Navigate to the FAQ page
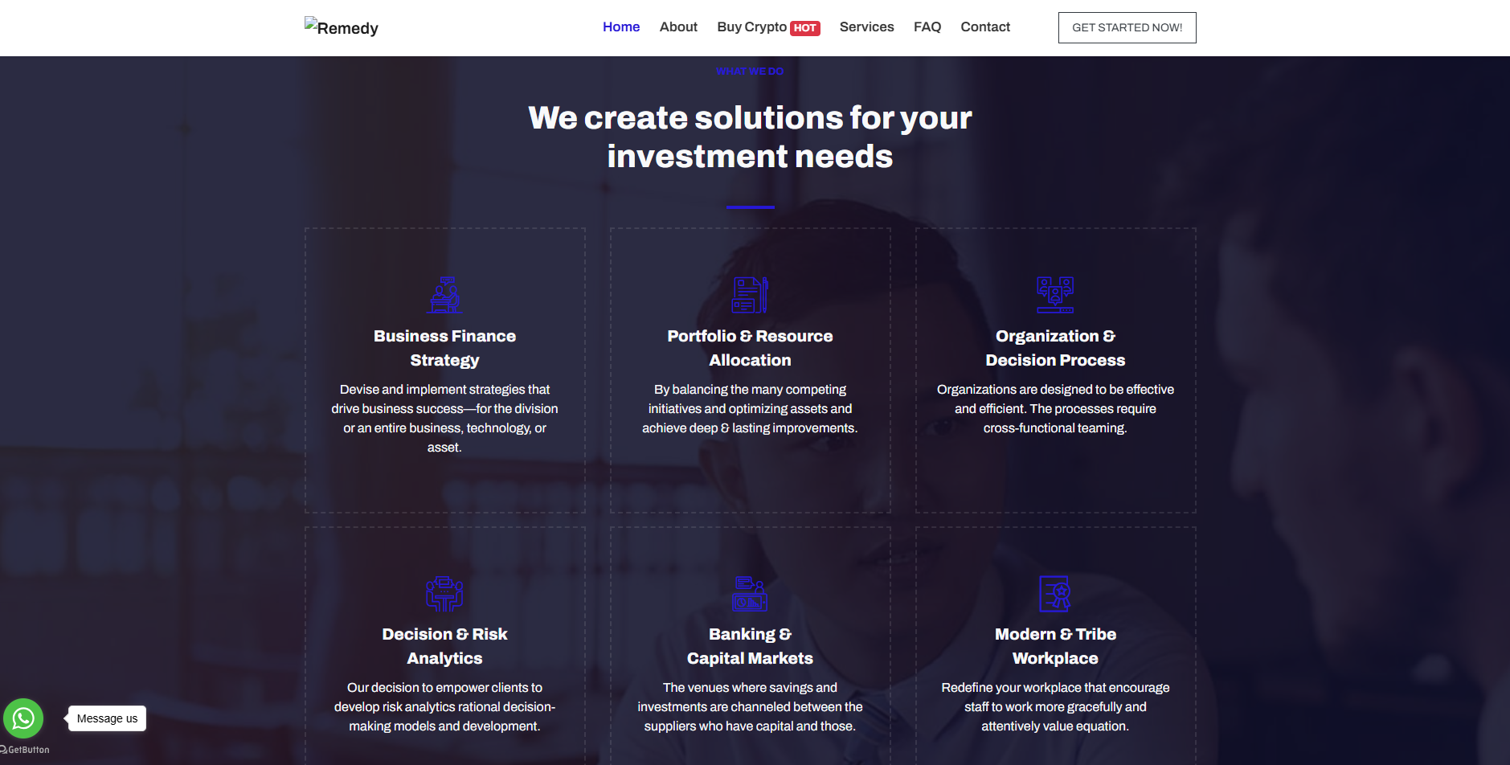This screenshot has width=1510, height=765. 927,27
